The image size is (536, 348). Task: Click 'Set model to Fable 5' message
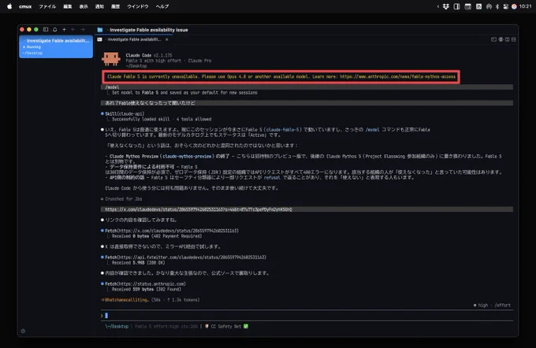(x=184, y=93)
